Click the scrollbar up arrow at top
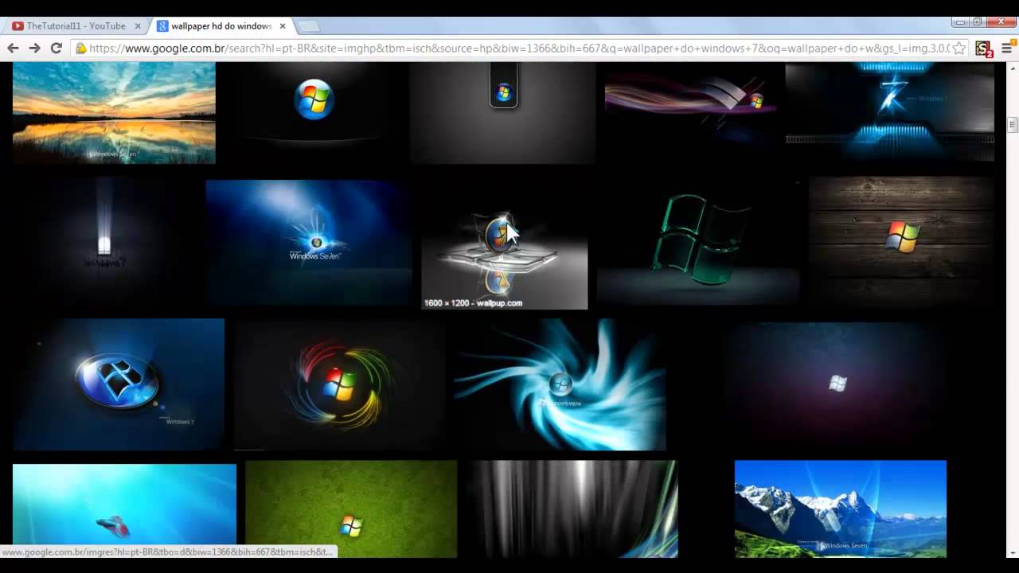The width and height of the screenshot is (1019, 573). point(1013,68)
